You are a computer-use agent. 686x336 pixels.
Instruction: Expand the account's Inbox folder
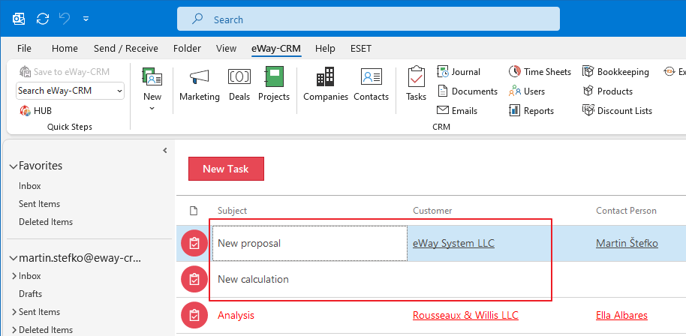click(14, 276)
